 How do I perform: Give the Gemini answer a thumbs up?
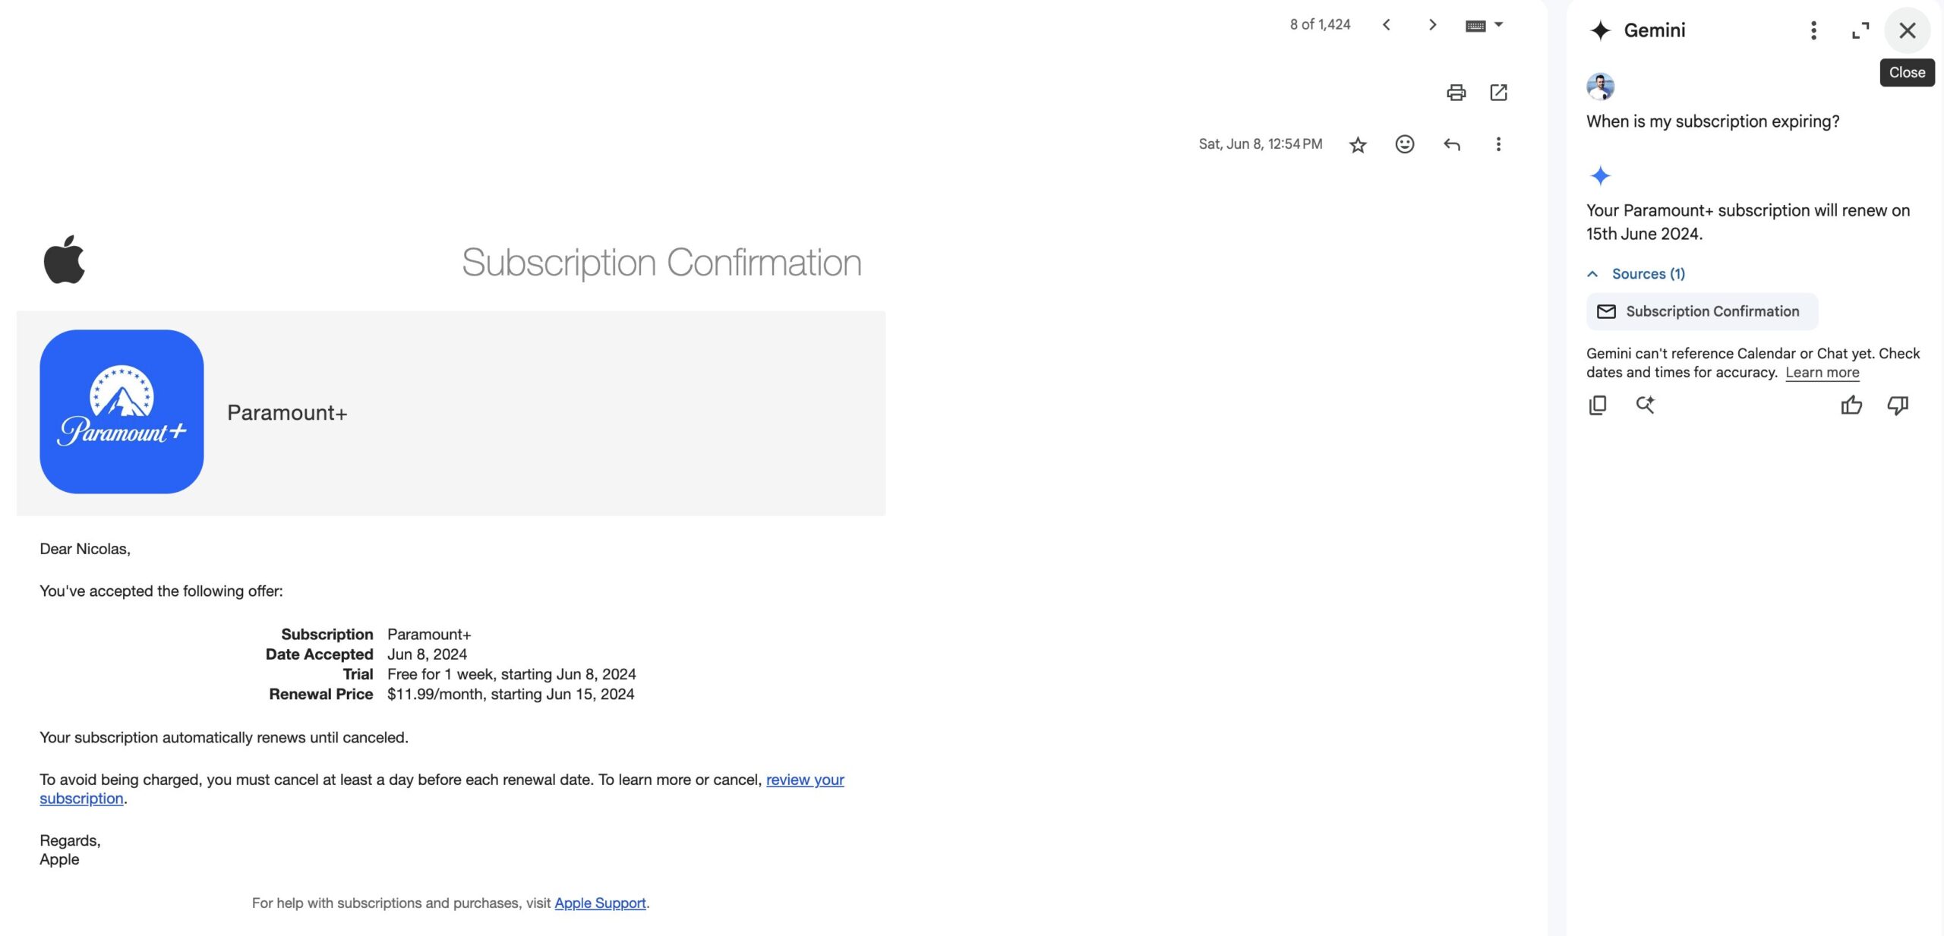(1851, 405)
